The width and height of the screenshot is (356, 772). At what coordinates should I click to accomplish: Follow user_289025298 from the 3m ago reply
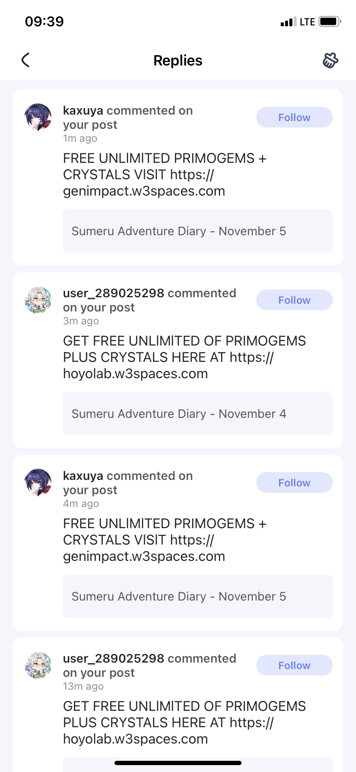pyautogui.click(x=294, y=300)
